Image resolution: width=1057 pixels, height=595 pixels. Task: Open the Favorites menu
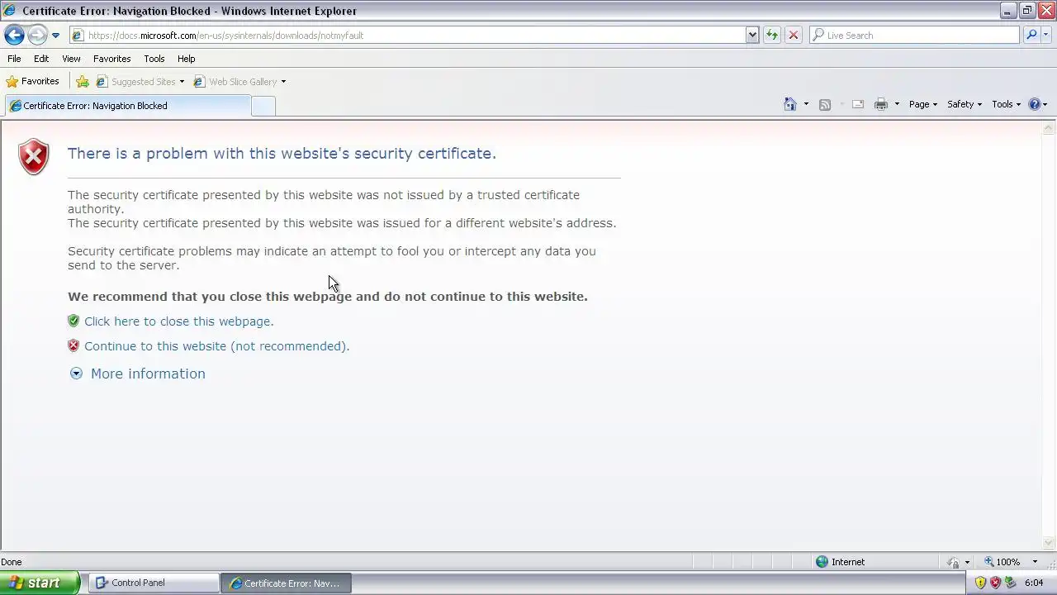click(111, 59)
